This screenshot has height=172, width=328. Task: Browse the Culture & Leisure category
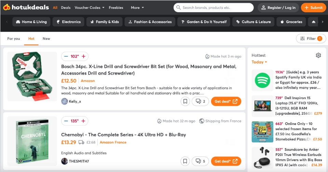pyautogui.click(x=253, y=22)
